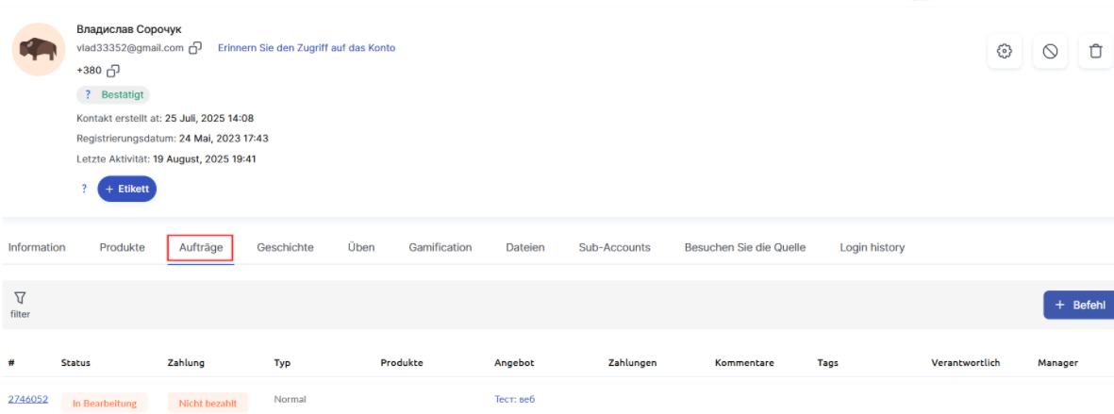Click the Typ column header

pyautogui.click(x=282, y=363)
